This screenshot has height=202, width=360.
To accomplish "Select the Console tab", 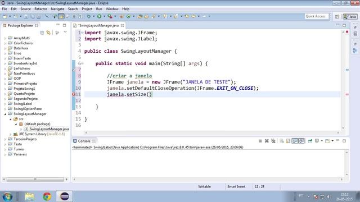I will click(x=84, y=141).
